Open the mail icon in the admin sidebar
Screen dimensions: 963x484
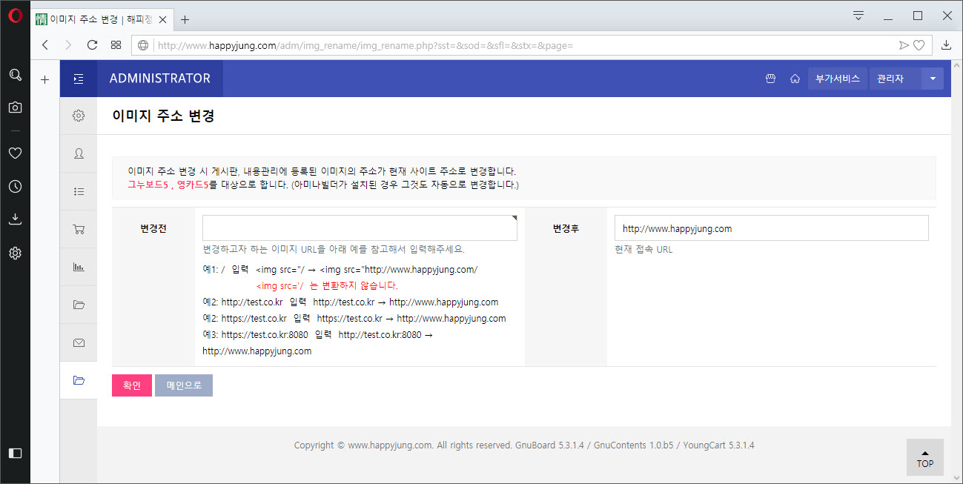(79, 342)
